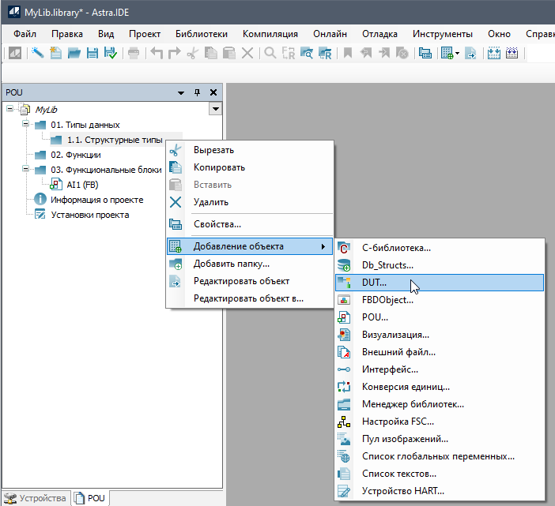Screen dimensions: 555x506
Task: Choose 'DUT...' from the submenu
Action: [x=374, y=282]
